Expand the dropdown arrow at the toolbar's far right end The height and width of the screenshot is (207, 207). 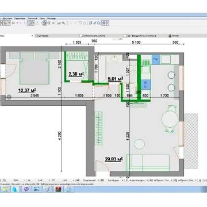point(108,23)
